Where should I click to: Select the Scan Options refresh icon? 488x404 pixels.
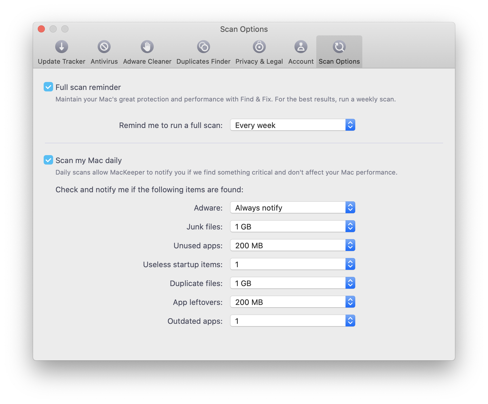pyautogui.click(x=339, y=47)
